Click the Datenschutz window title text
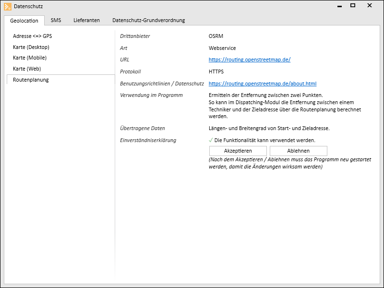Image resolution: width=384 pixels, height=288 pixels. tap(28, 6)
